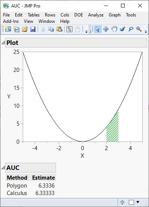Click the 25 tick label on Y axis
Screen dimensions: 149x207
[x=16, y=52]
